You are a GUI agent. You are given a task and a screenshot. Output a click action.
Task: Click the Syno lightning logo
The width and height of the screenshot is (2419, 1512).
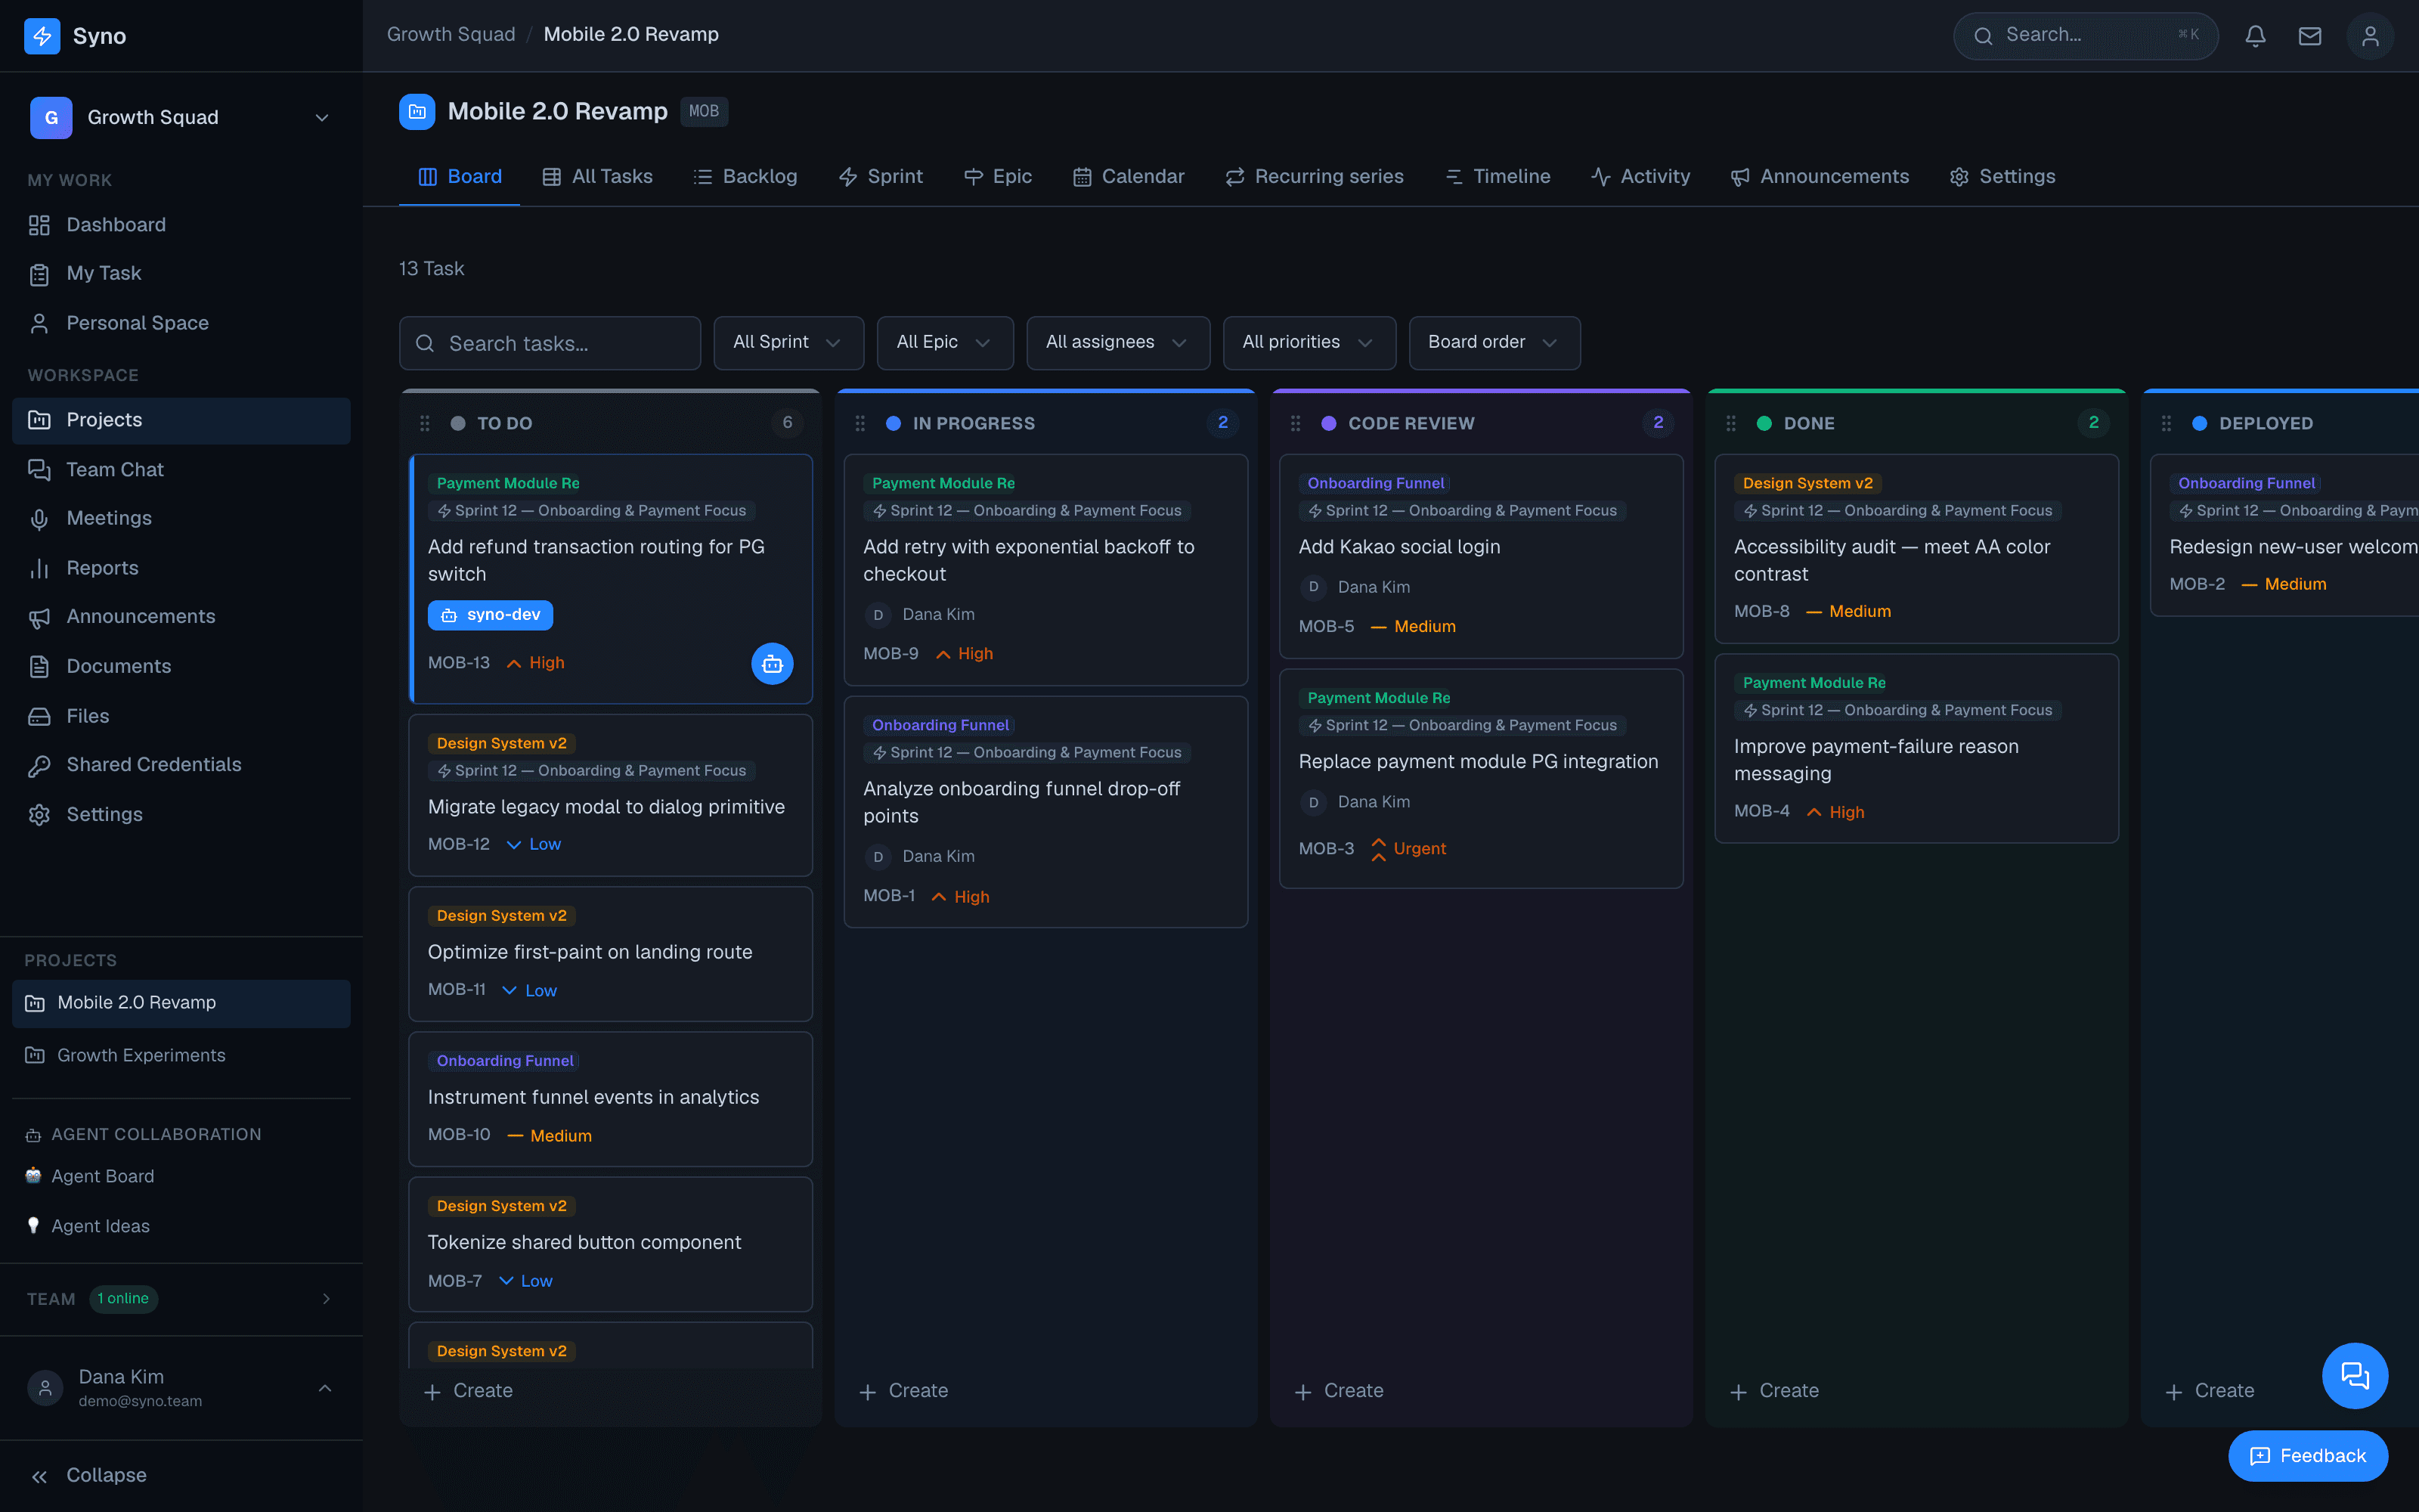[42, 36]
